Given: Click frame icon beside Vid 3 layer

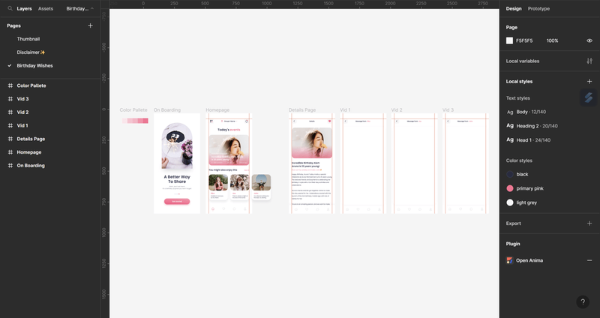Looking at the screenshot, I should (10, 99).
